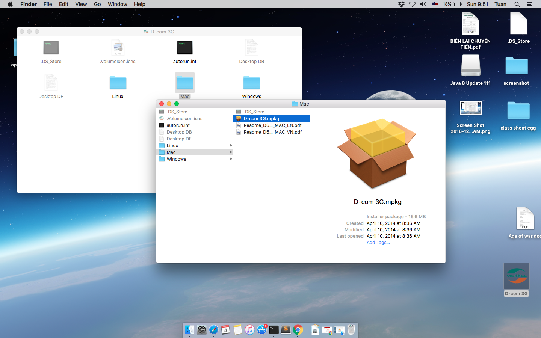
Task: Launch Terminal from the Dock
Action: [x=274, y=330]
